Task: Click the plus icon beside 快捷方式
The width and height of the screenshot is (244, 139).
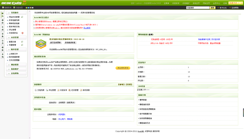Action: click(242, 3)
